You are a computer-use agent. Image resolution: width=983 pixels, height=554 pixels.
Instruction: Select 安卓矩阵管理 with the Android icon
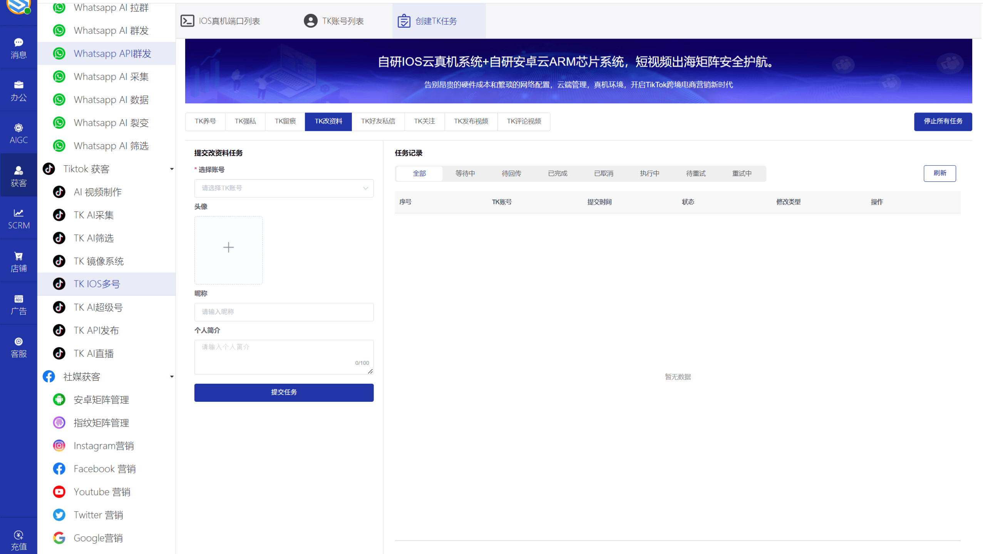[101, 400]
